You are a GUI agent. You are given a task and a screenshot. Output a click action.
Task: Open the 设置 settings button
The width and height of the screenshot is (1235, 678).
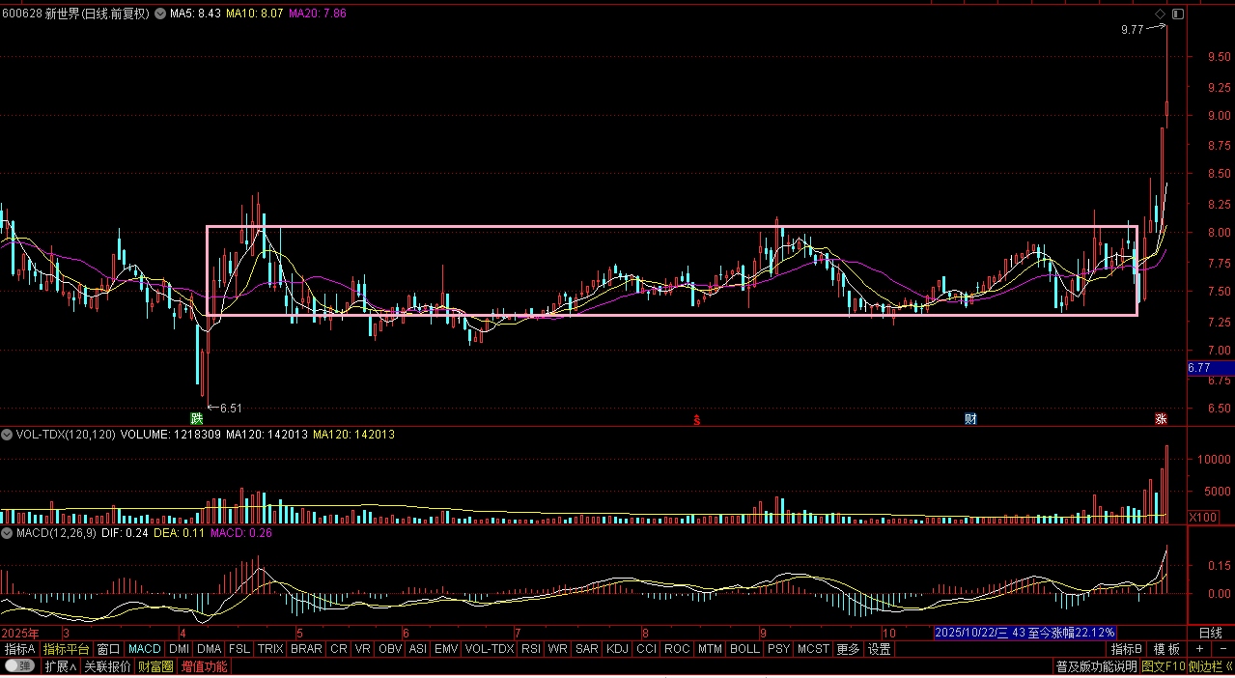[x=879, y=649]
